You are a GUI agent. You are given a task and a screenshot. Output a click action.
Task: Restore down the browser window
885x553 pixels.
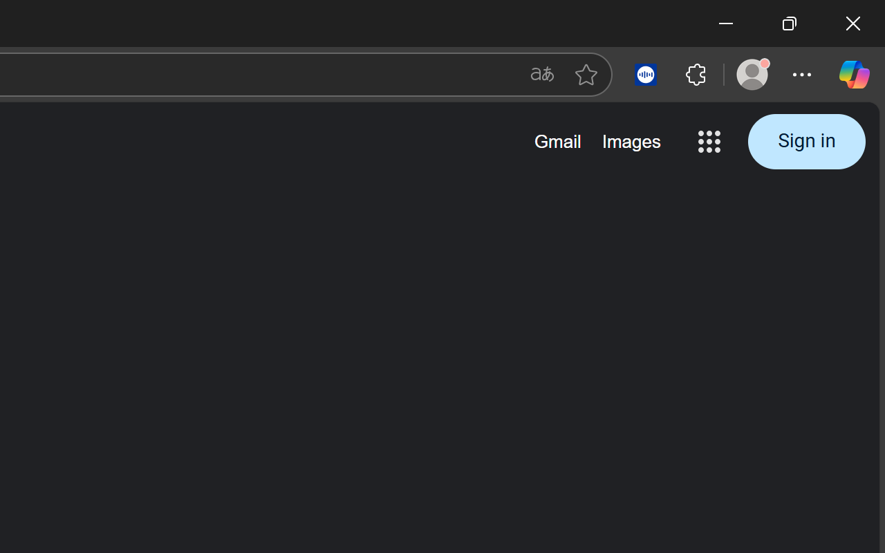[790, 24]
